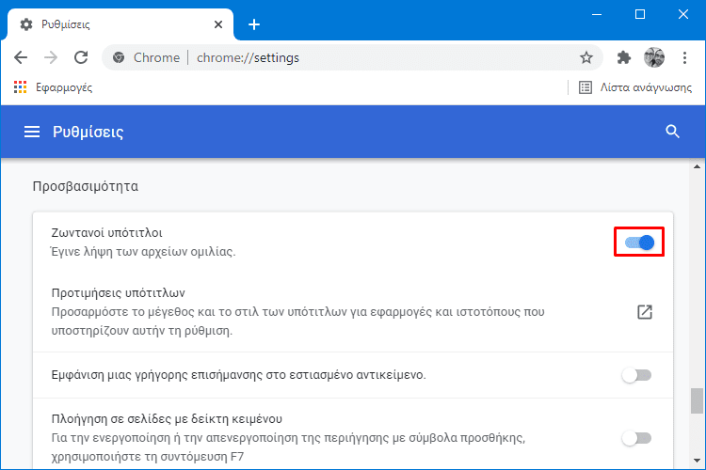Open Εφαρμογές apps shortcut in bookmarks bar

tap(53, 87)
